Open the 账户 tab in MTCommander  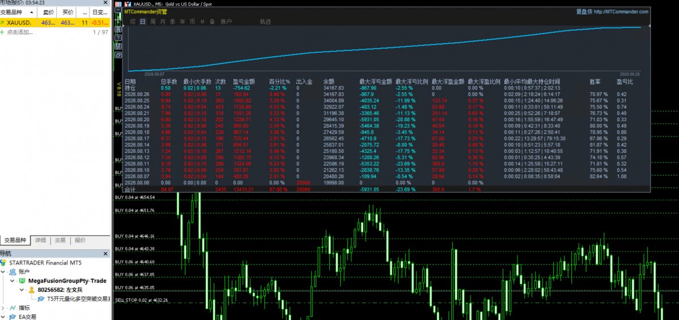227,21
